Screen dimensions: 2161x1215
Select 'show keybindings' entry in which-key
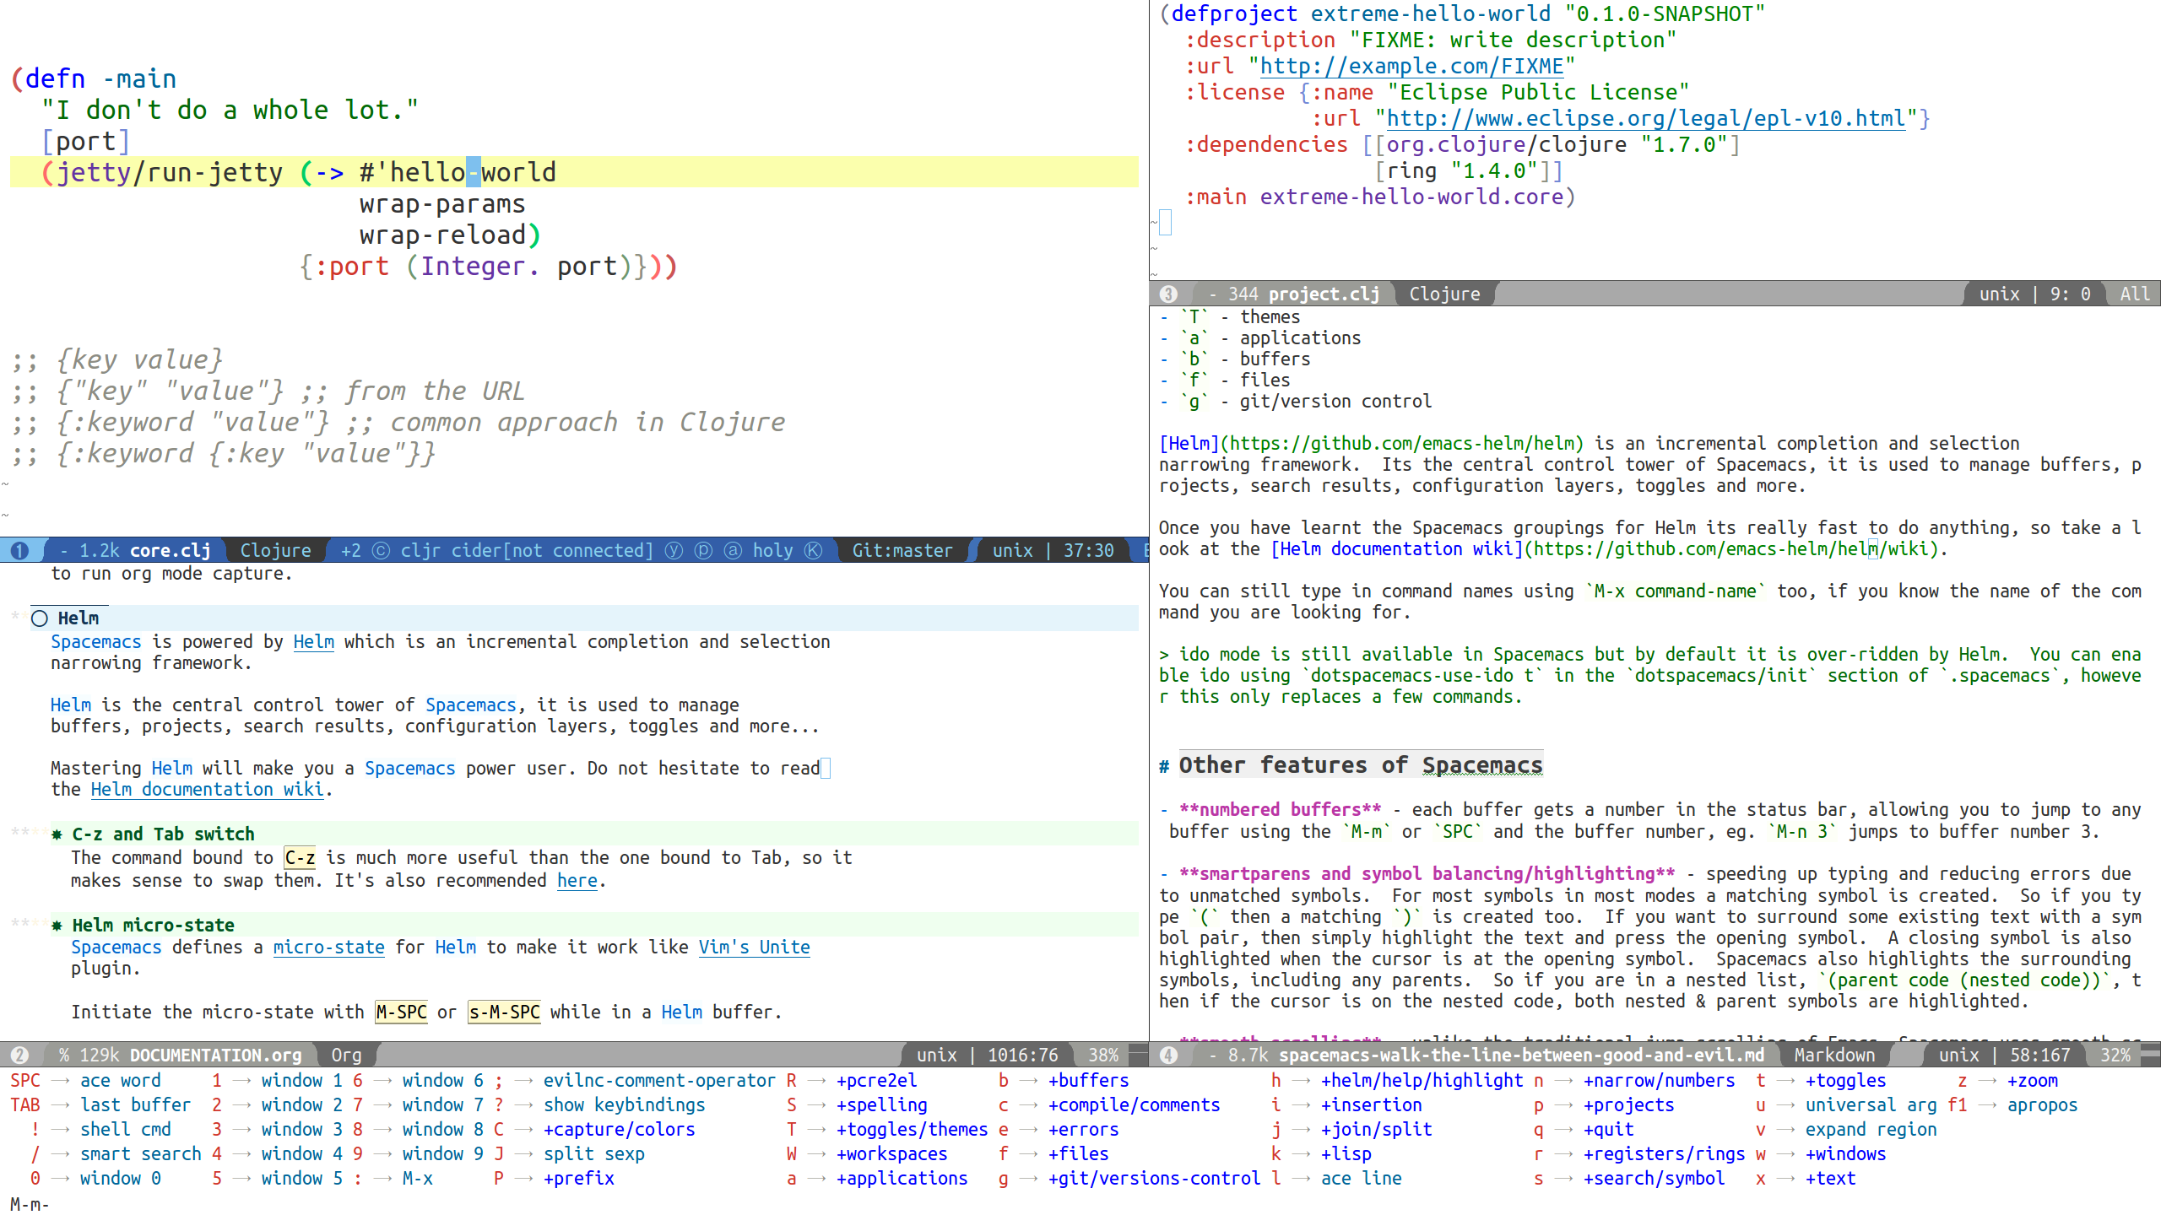click(624, 1105)
